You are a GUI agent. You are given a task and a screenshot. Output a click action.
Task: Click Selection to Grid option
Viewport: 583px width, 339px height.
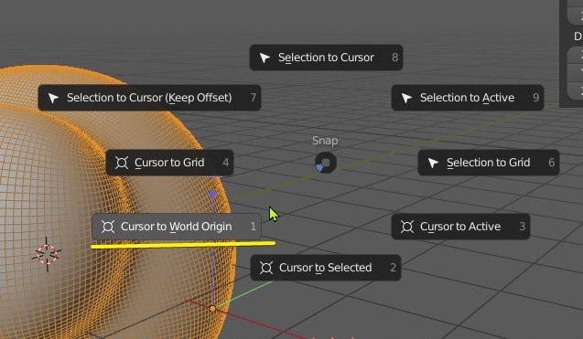[x=489, y=163]
